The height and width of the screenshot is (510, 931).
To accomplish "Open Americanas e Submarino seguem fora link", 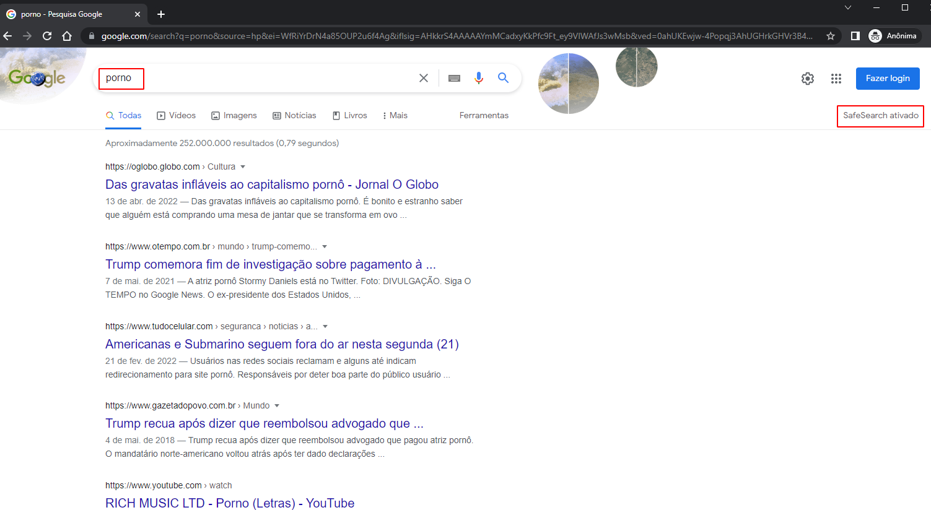I will [x=282, y=344].
